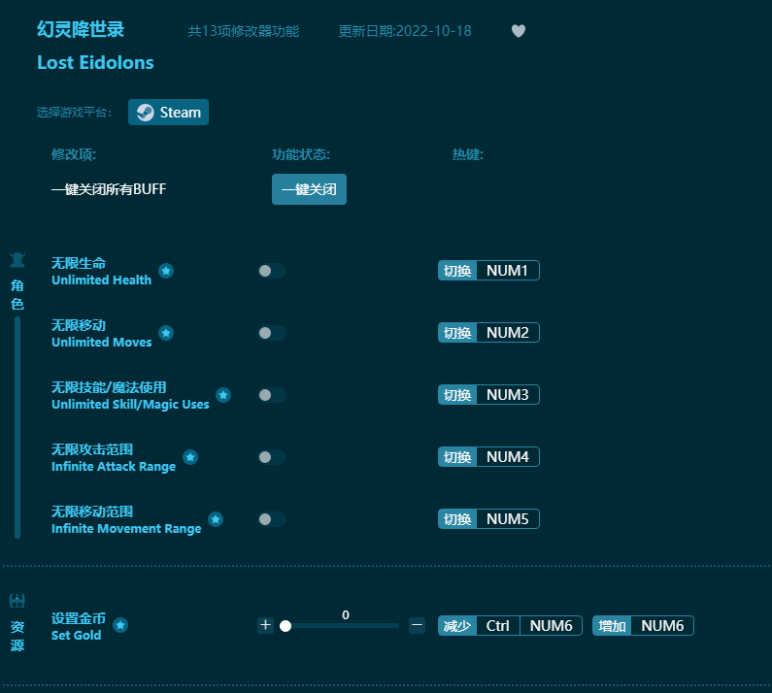Click star icon beside Unlimited Health
The width and height of the screenshot is (772, 693).
click(x=166, y=271)
